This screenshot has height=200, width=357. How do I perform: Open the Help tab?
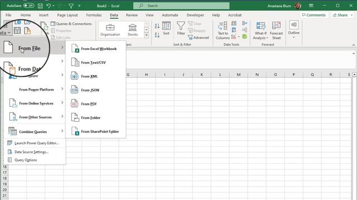point(216,15)
